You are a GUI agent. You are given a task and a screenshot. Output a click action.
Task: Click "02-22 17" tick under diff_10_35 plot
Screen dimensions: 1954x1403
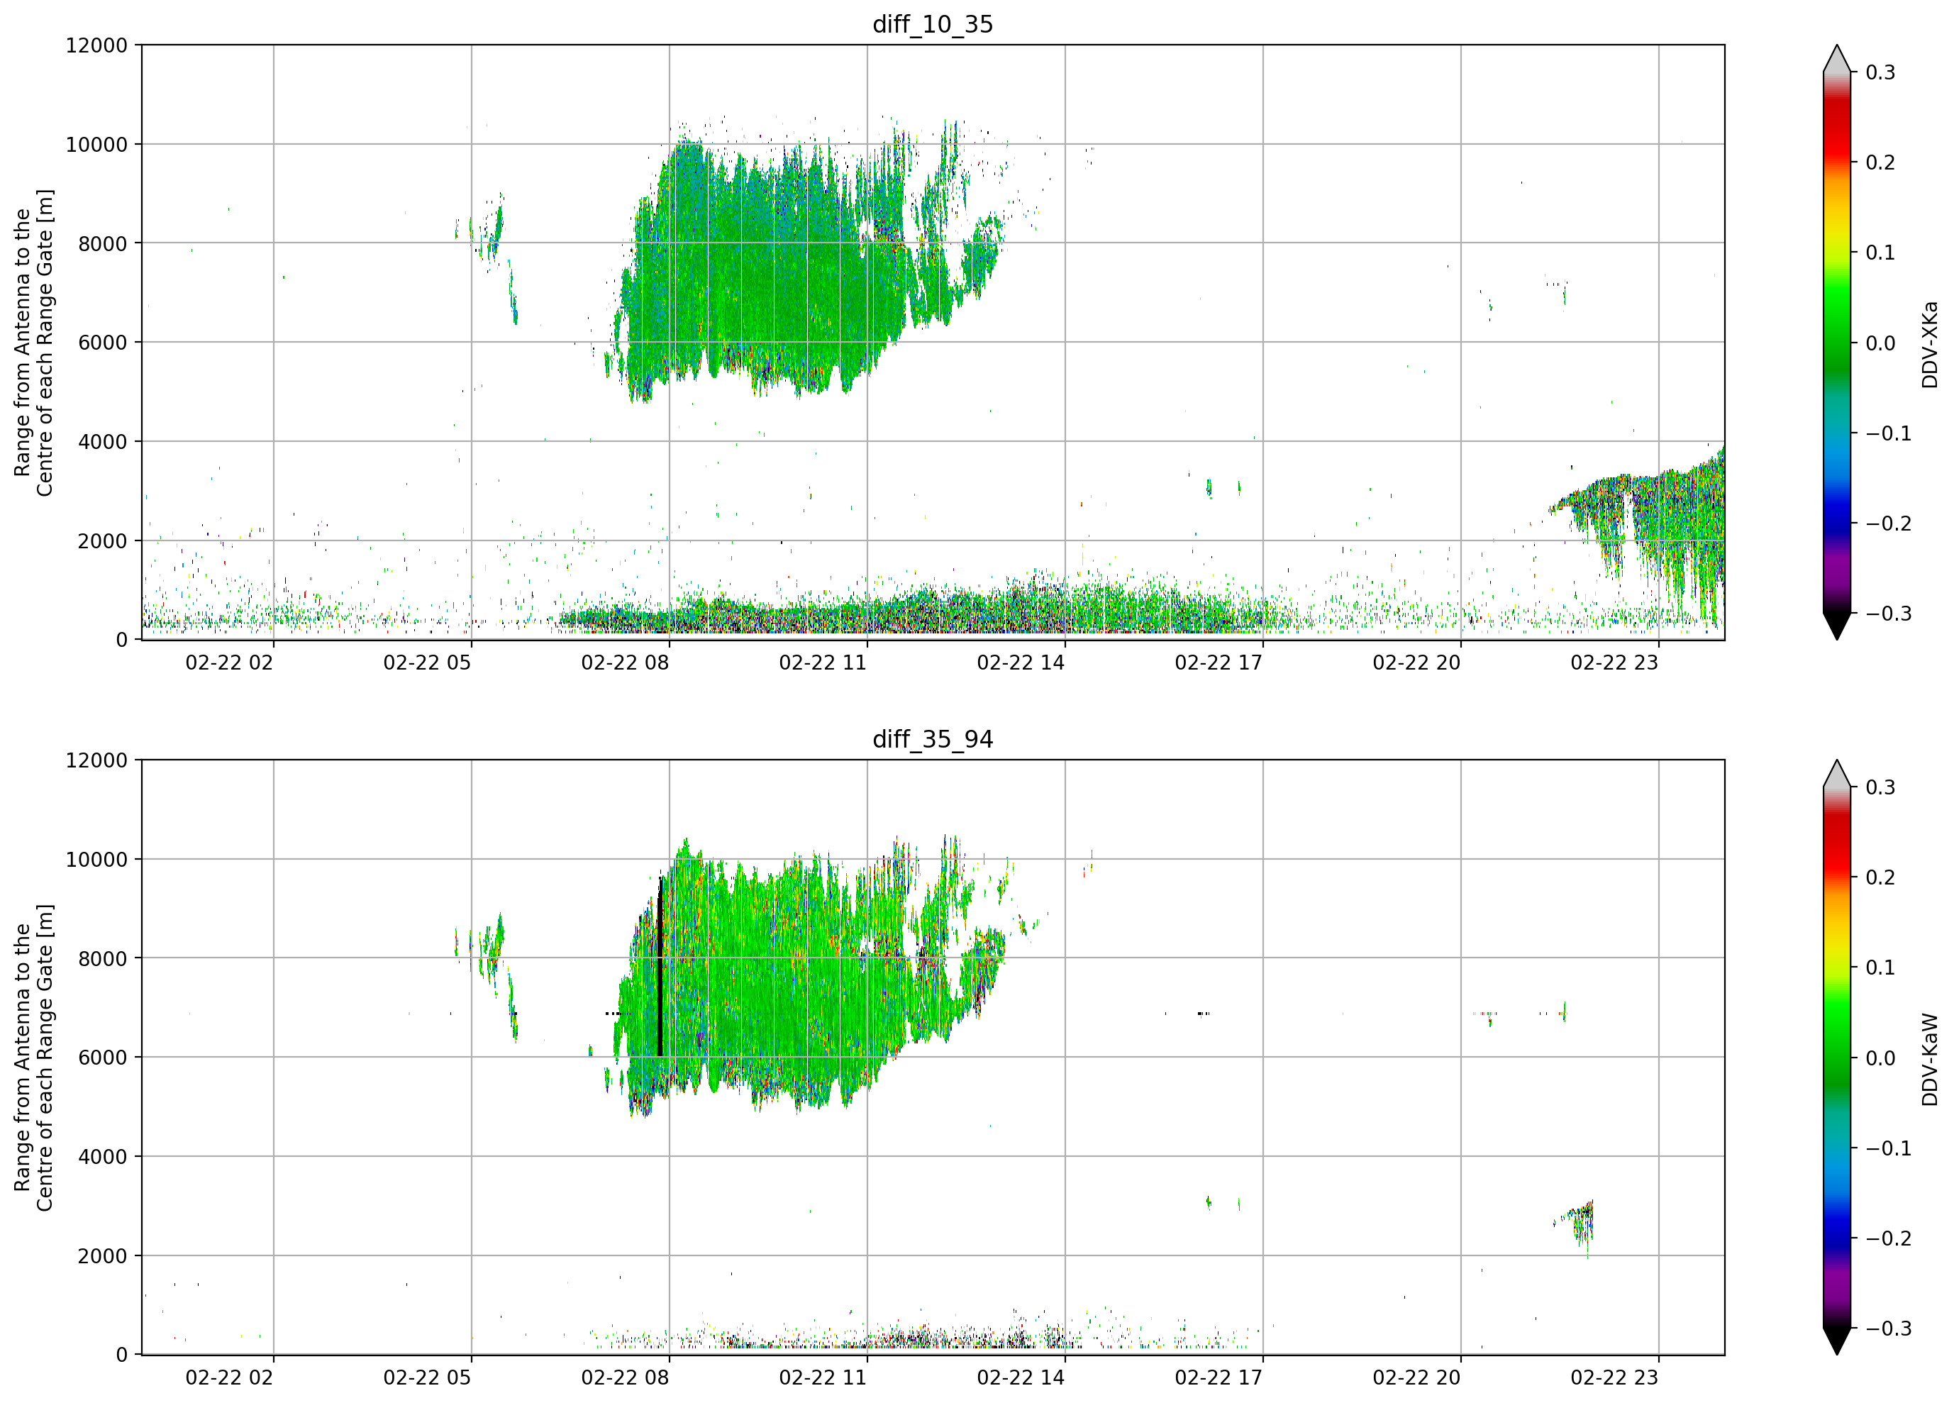1219,662
